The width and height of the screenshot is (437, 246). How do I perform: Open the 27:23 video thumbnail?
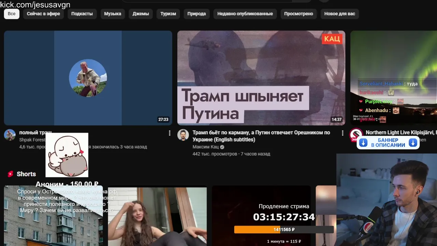tap(88, 78)
